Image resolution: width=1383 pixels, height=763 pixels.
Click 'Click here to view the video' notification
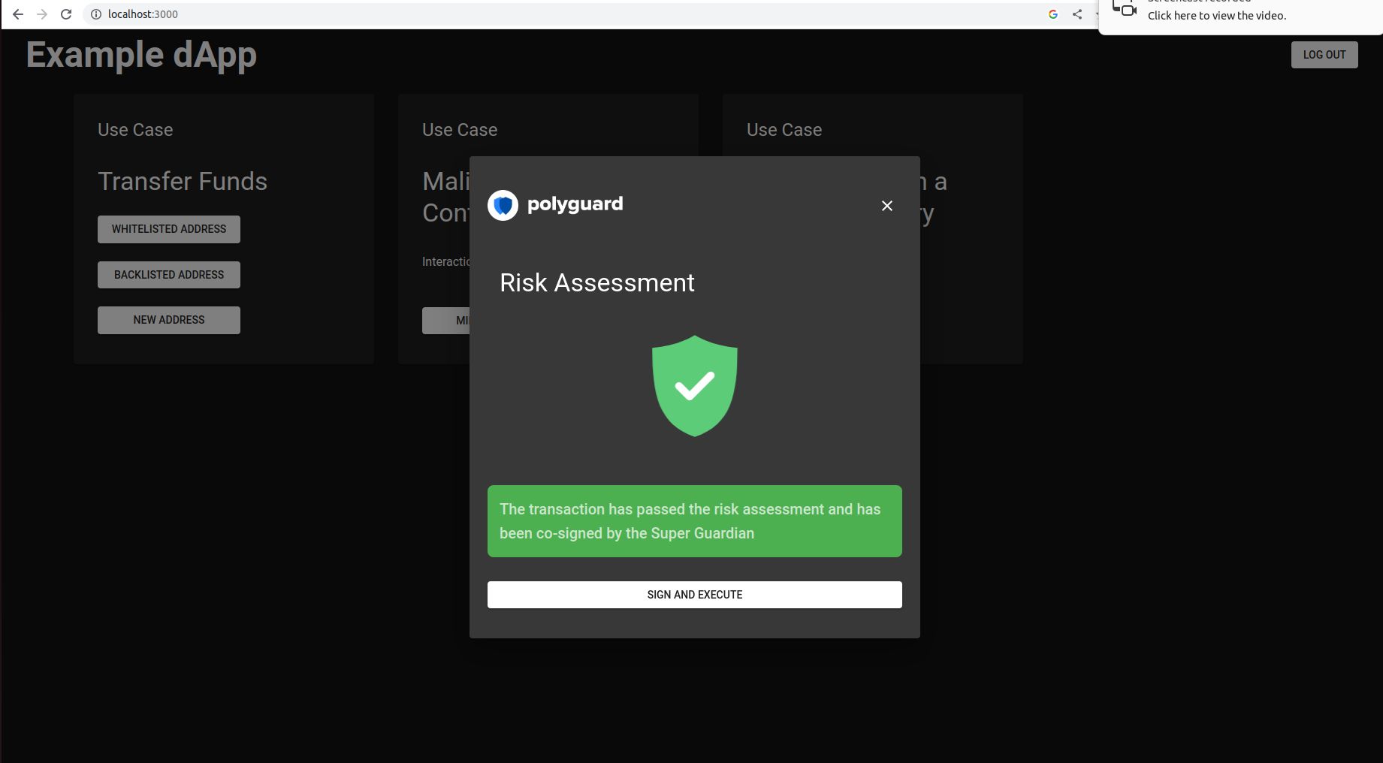pos(1217,16)
